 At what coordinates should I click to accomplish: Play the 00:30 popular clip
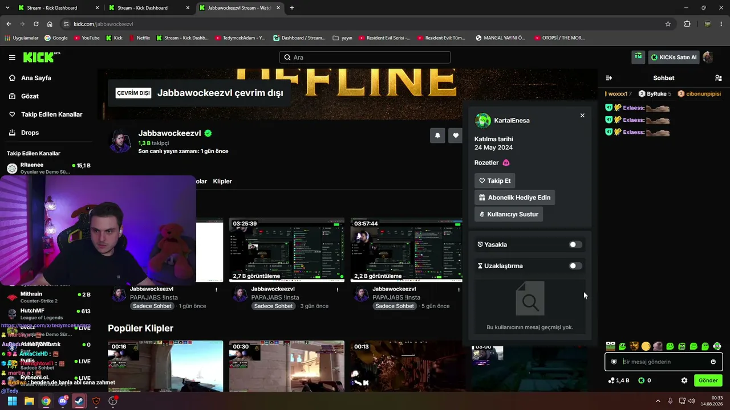[287, 366]
